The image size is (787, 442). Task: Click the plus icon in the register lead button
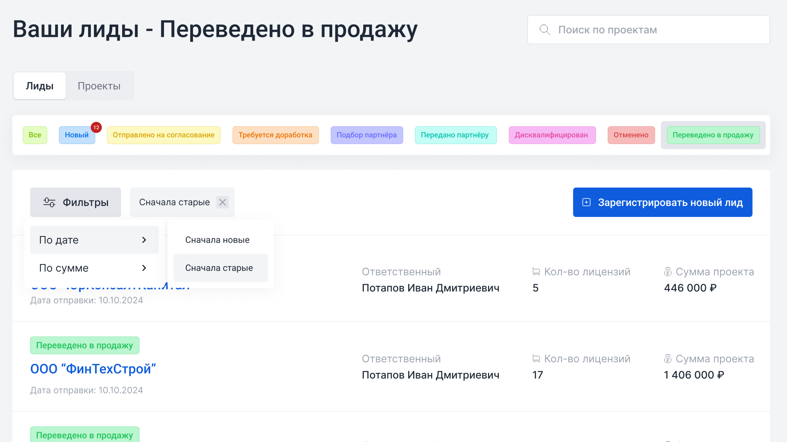[586, 202]
